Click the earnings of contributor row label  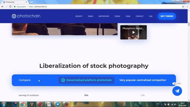[29, 95]
